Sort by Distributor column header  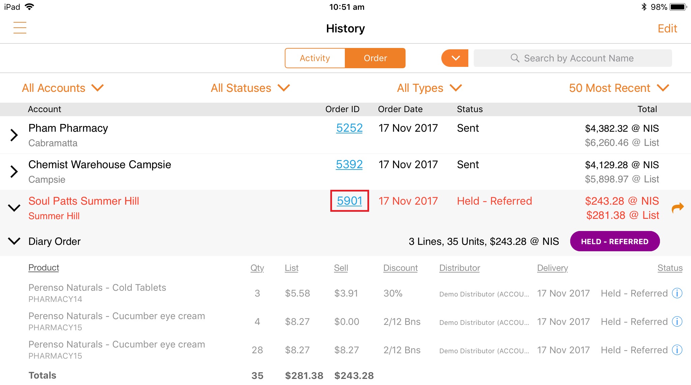460,268
